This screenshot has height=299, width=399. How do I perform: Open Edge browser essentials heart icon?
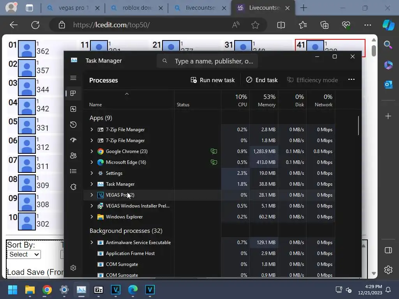click(x=346, y=25)
